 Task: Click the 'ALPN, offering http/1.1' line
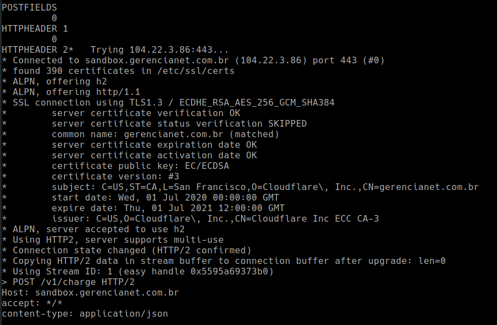pos(77,92)
